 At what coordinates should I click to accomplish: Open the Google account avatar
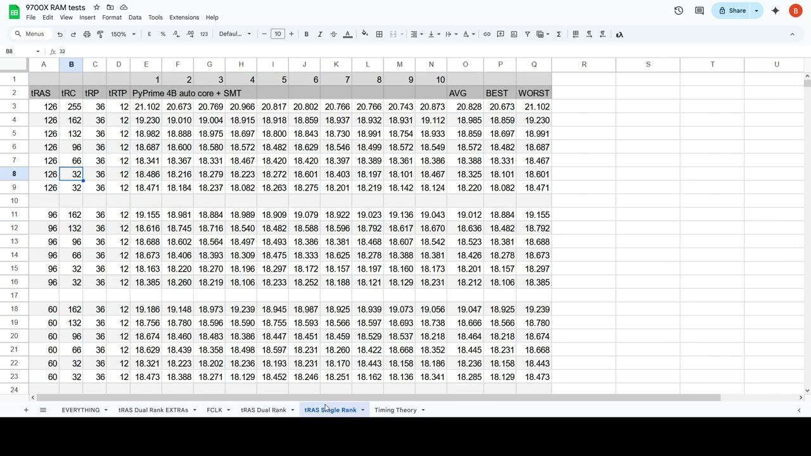click(x=796, y=11)
